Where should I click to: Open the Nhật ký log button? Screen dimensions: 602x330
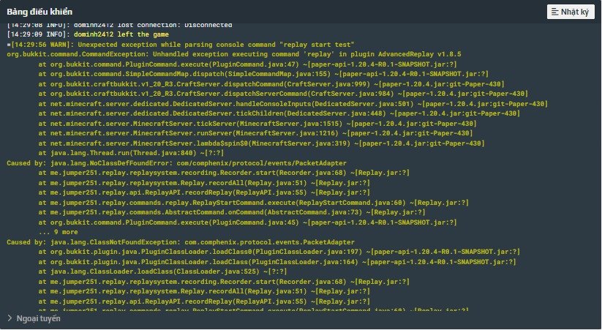pyautogui.click(x=571, y=12)
